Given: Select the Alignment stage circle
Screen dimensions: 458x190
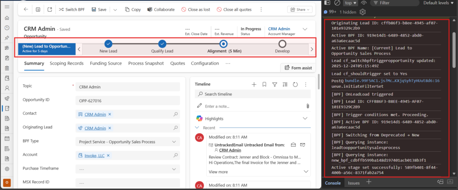Looking at the screenshot, I should [224, 44].
